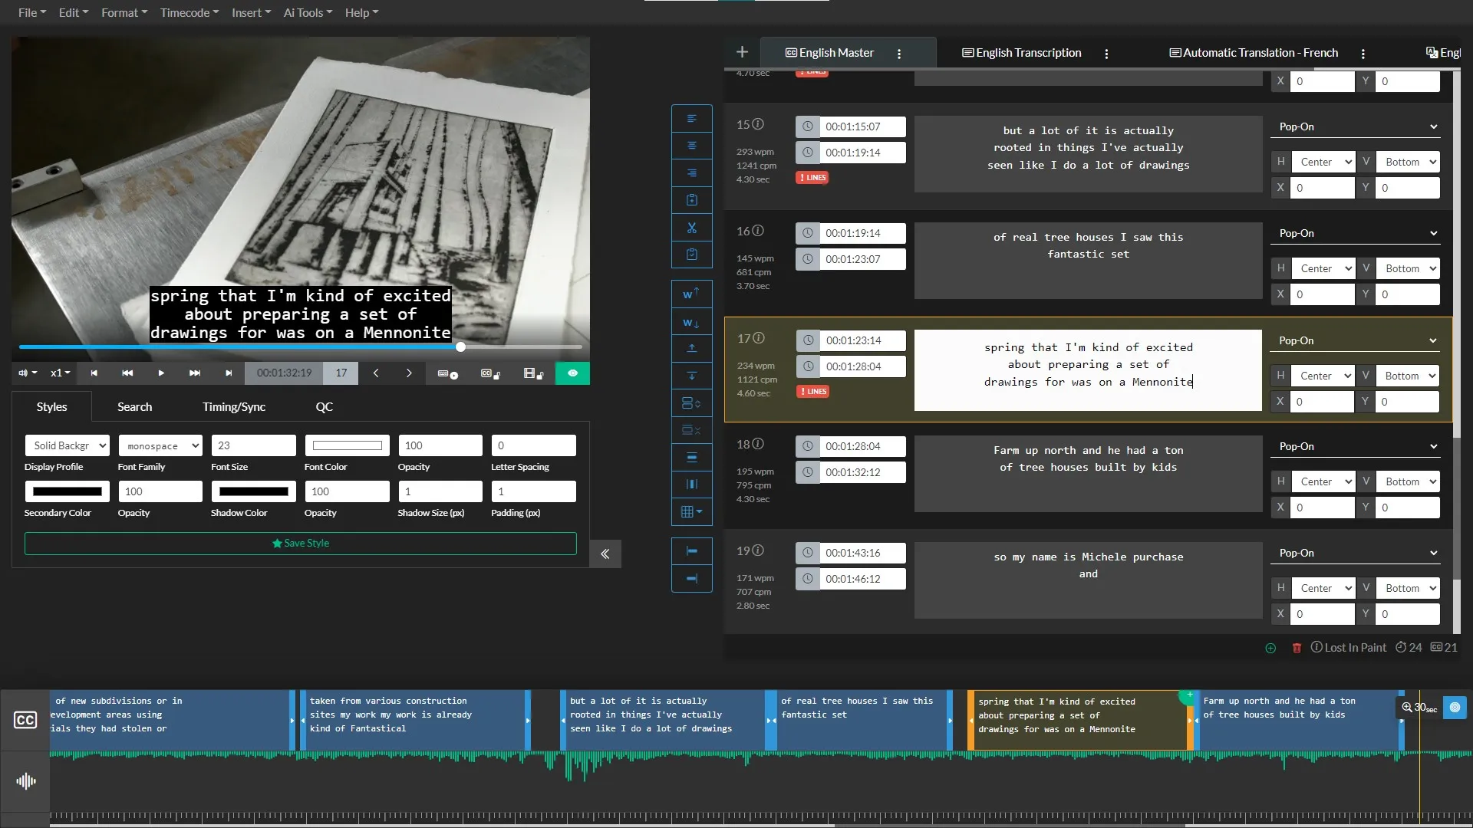Toggle the green subtitle preview eye button
This screenshot has height=828, width=1473.
[x=572, y=373]
